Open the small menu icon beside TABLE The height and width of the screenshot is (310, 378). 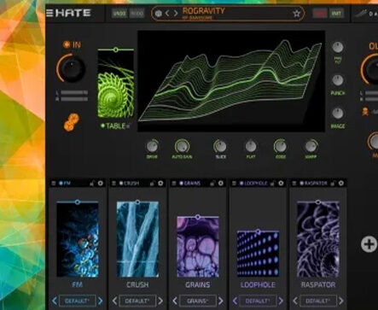coord(128,126)
